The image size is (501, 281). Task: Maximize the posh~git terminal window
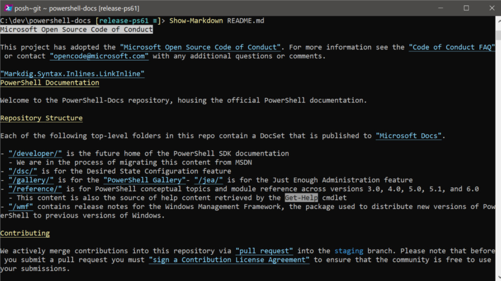[x=466, y=8]
